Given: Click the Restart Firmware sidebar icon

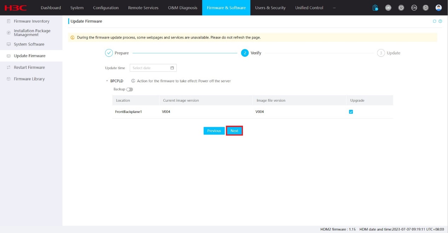Looking at the screenshot, I should coord(8,67).
